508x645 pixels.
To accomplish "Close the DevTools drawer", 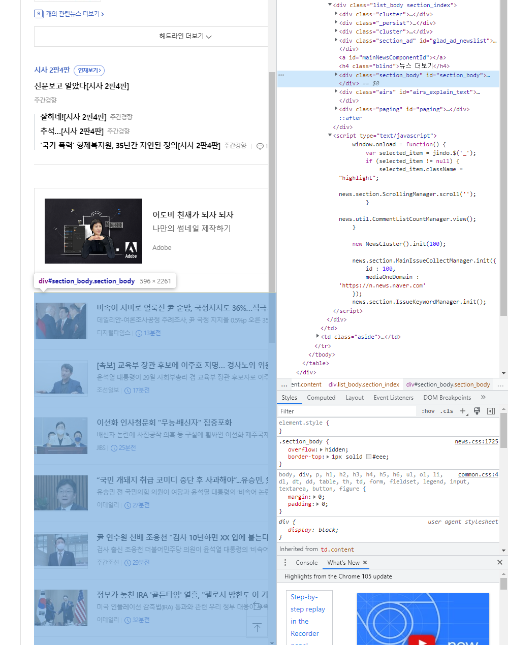I will [x=500, y=562].
